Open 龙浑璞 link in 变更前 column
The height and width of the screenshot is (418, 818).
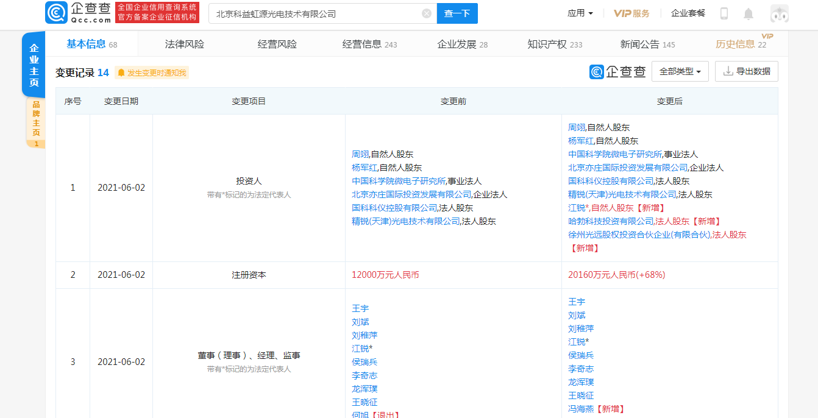pyautogui.click(x=365, y=389)
